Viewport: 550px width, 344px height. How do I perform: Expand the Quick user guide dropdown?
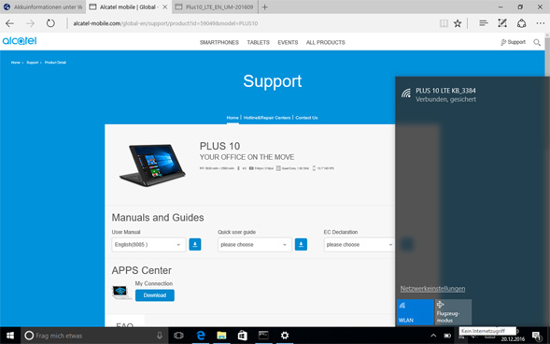(255, 245)
